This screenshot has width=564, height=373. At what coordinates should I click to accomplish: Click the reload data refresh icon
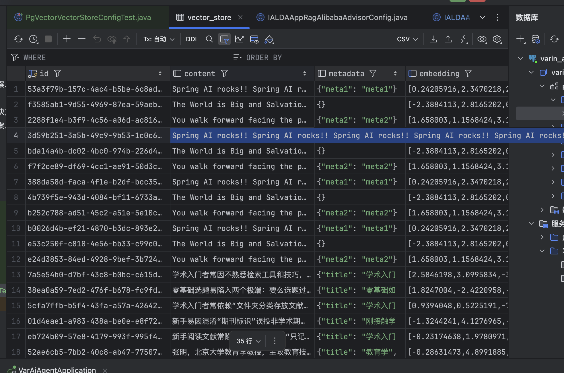tap(18, 39)
